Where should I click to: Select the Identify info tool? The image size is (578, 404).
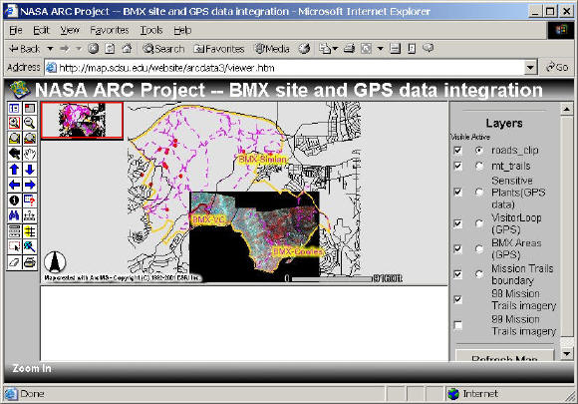point(14,201)
